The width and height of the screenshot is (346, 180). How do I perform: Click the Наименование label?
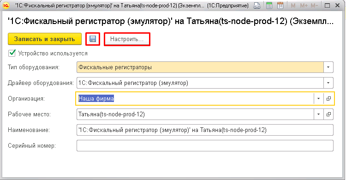pyautogui.click(x=29, y=130)
